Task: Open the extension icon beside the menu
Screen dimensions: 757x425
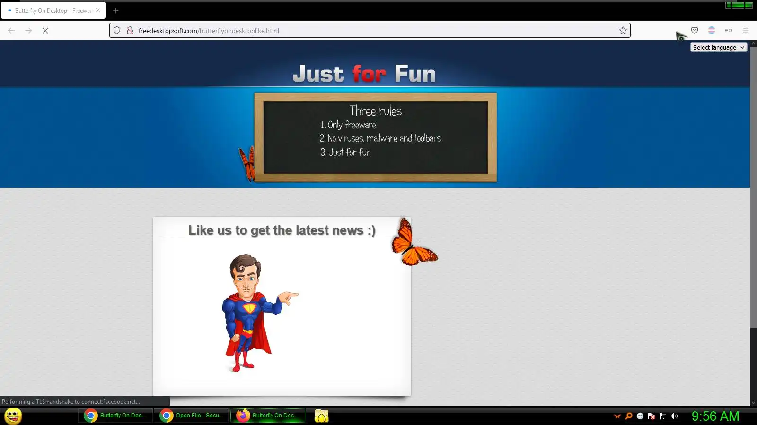Action: tap(729, 31)
